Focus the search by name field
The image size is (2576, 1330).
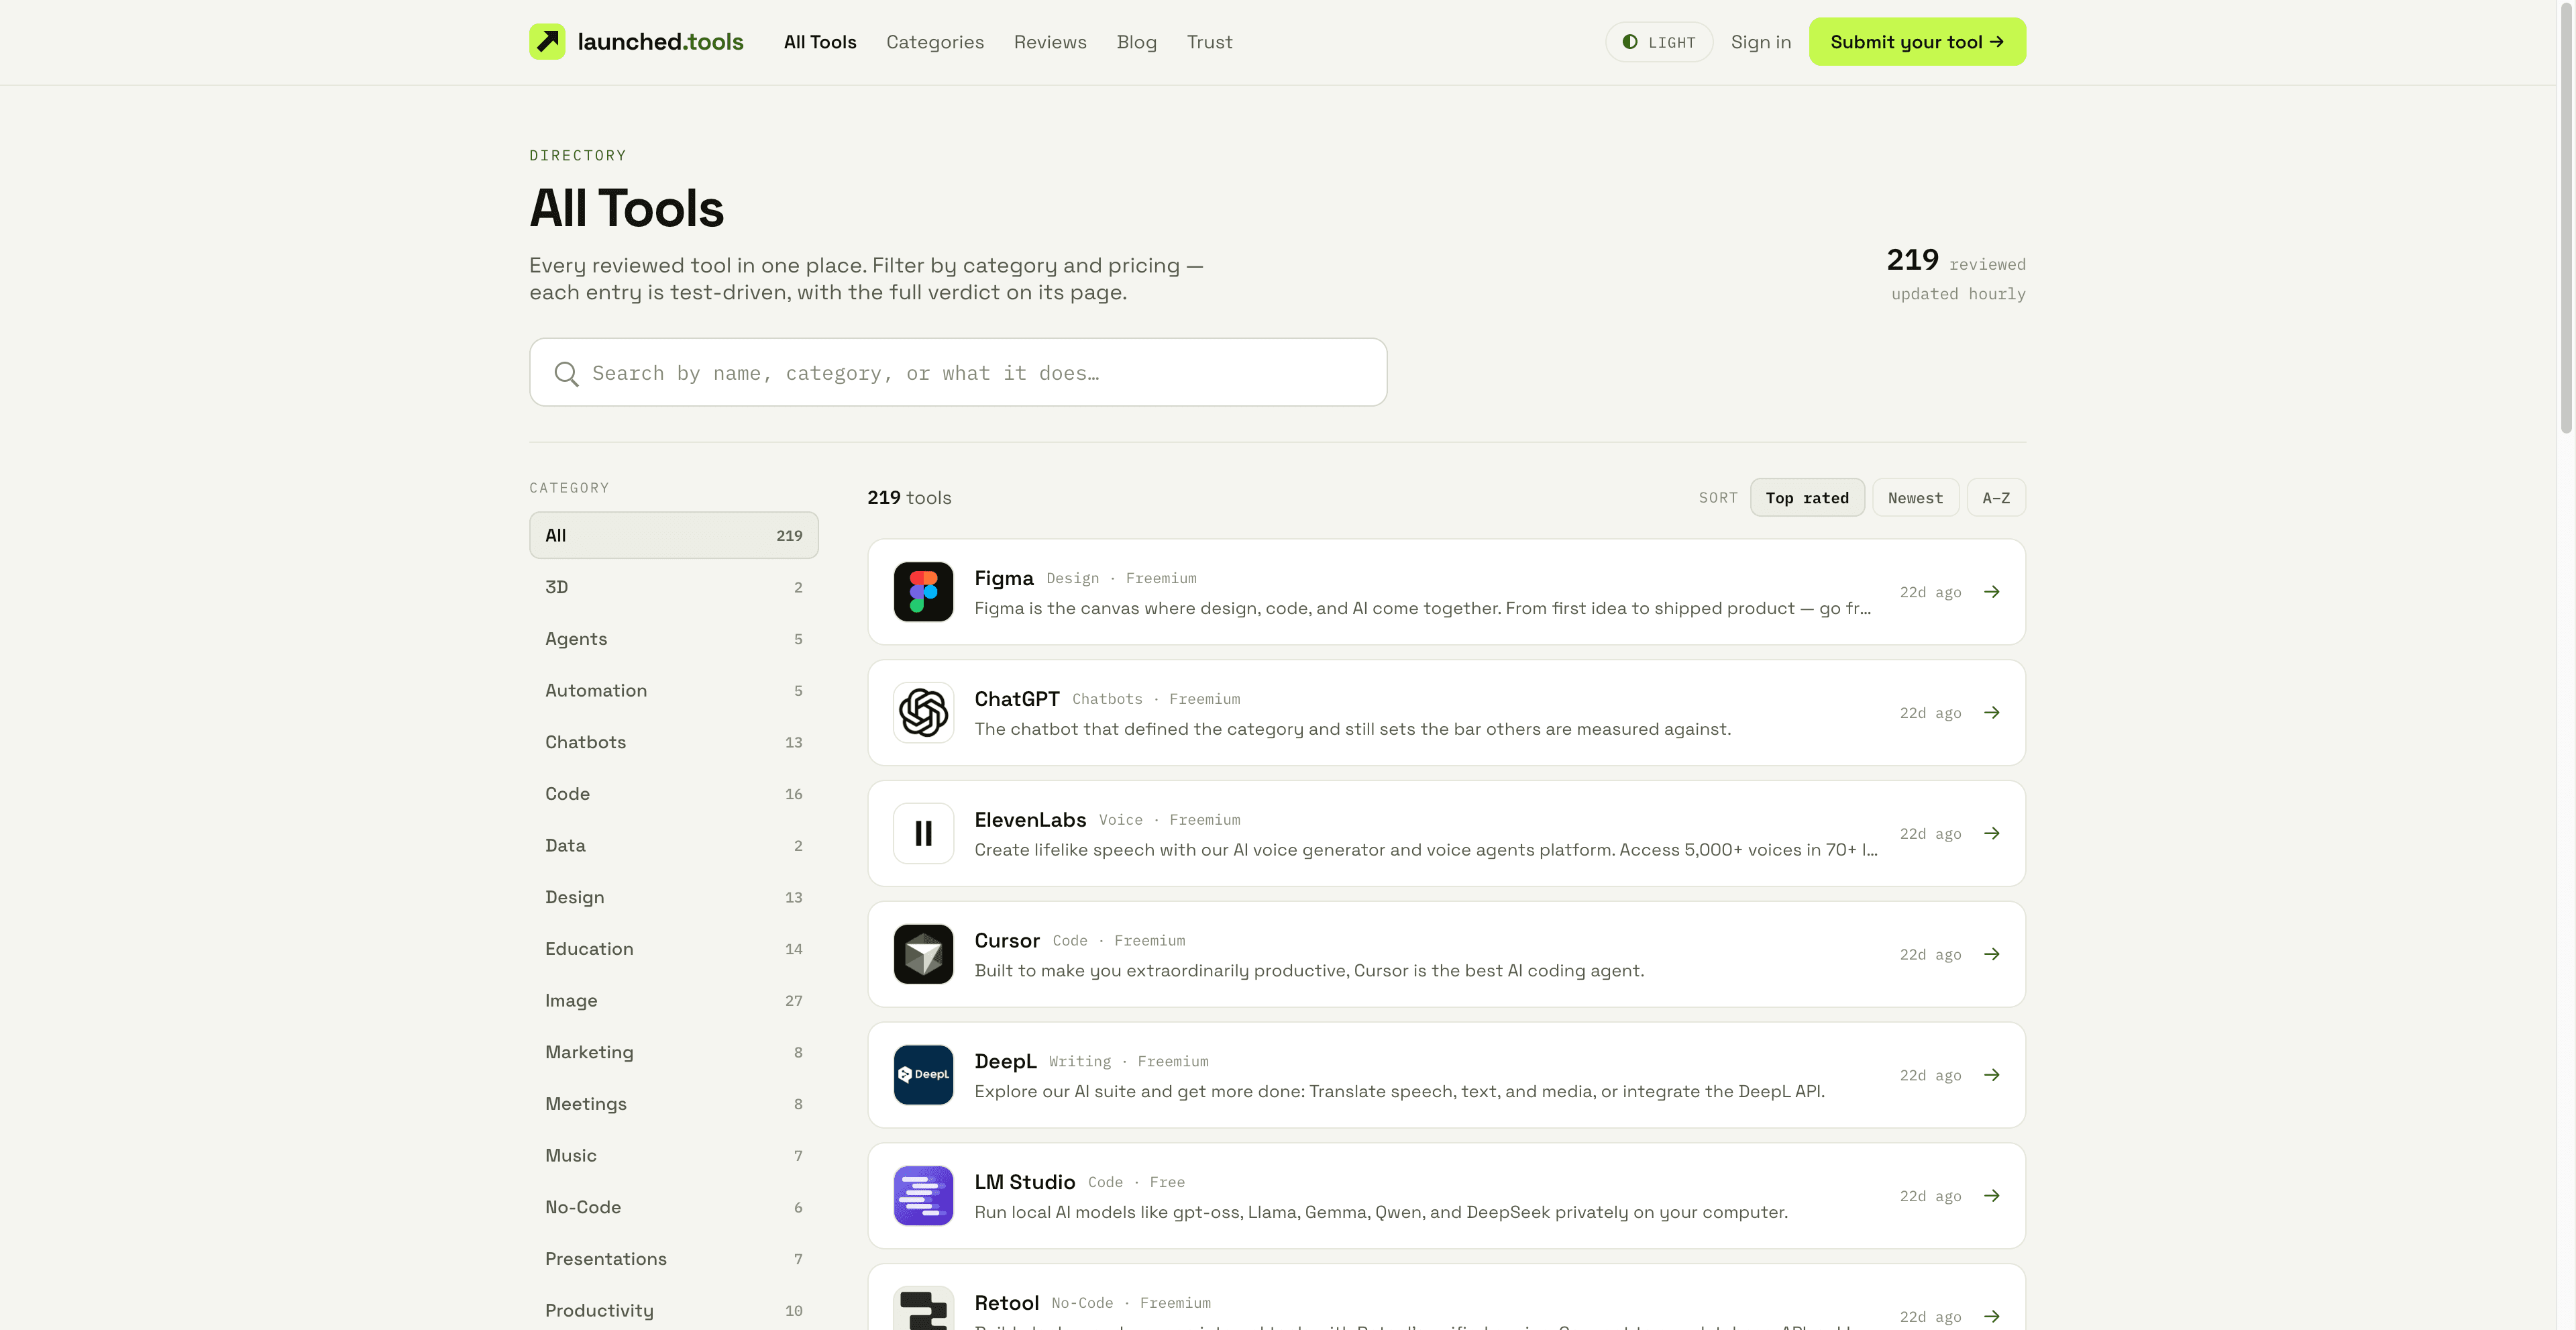click(958, 372)
